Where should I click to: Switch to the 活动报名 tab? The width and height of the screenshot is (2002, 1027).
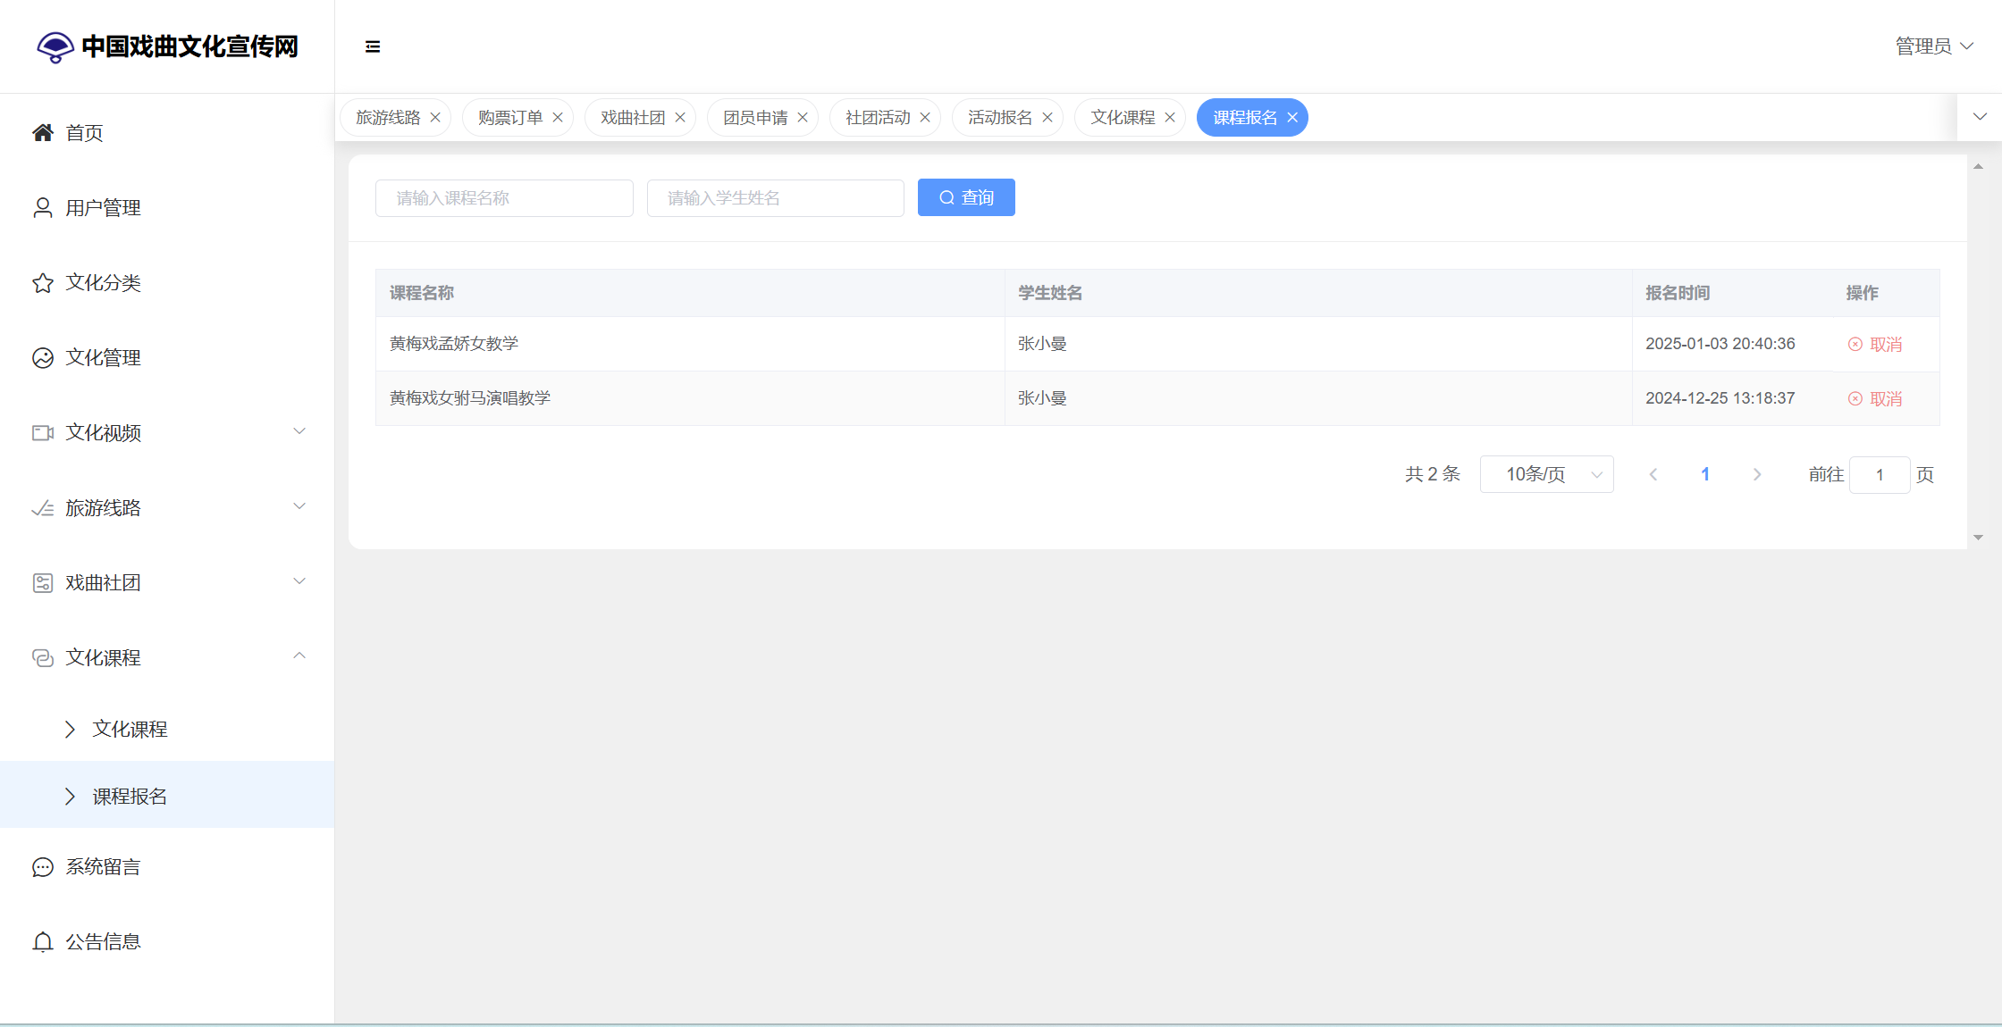pos(999,118)
